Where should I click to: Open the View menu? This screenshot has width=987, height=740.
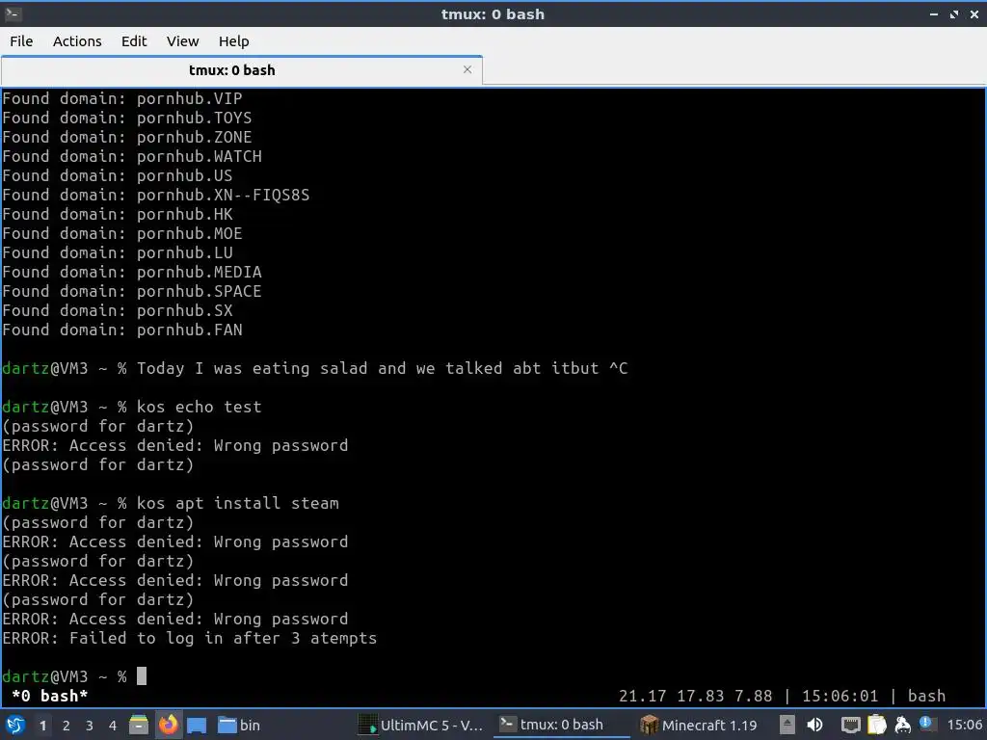pyautogui.click(x=182, y=40)
